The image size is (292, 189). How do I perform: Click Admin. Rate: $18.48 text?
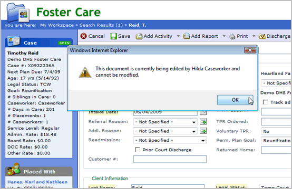(32, 134)
